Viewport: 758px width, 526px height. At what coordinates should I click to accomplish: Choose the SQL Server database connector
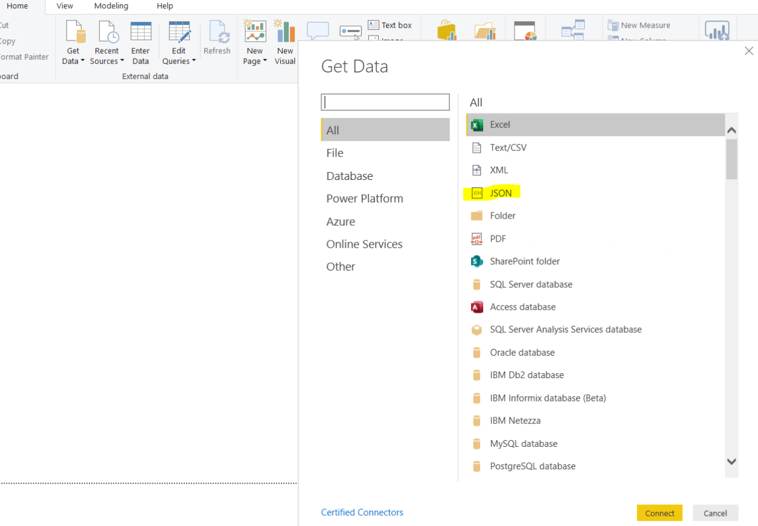595,284
